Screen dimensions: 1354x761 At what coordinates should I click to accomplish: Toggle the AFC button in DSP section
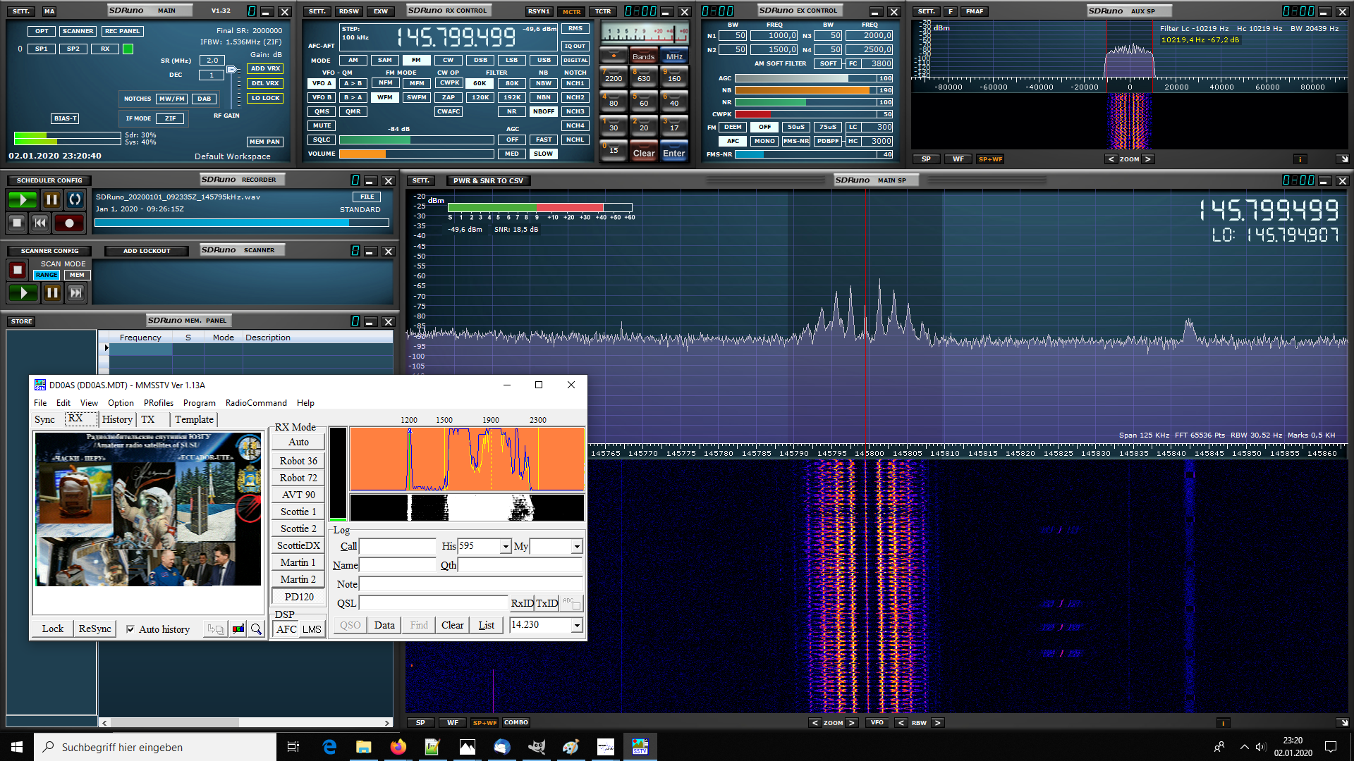(x=286, y=629)
